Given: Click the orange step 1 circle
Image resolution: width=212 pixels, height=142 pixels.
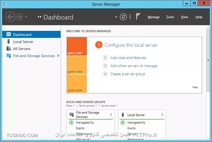Looking at the screenshot, I should tap(99, 45).
